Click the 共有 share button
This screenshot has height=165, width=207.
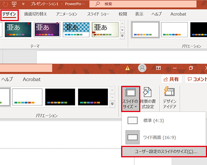click(171, 79)
